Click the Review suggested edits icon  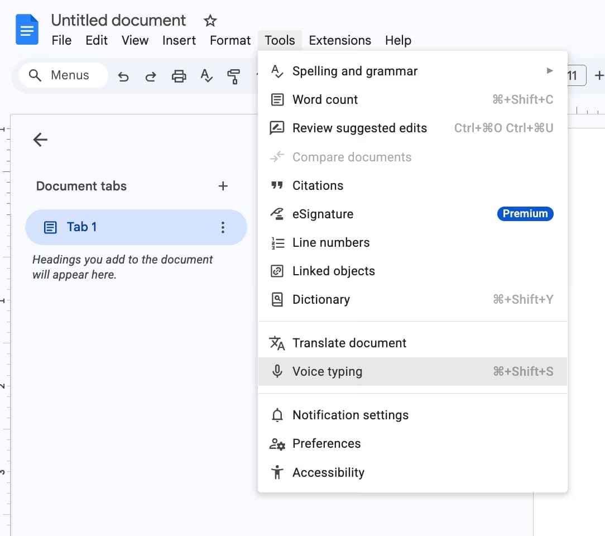pos(277,128)
